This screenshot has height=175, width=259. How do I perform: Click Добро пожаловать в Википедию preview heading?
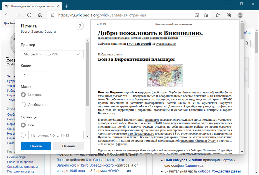pyautogui.click(x=150, y=33)
